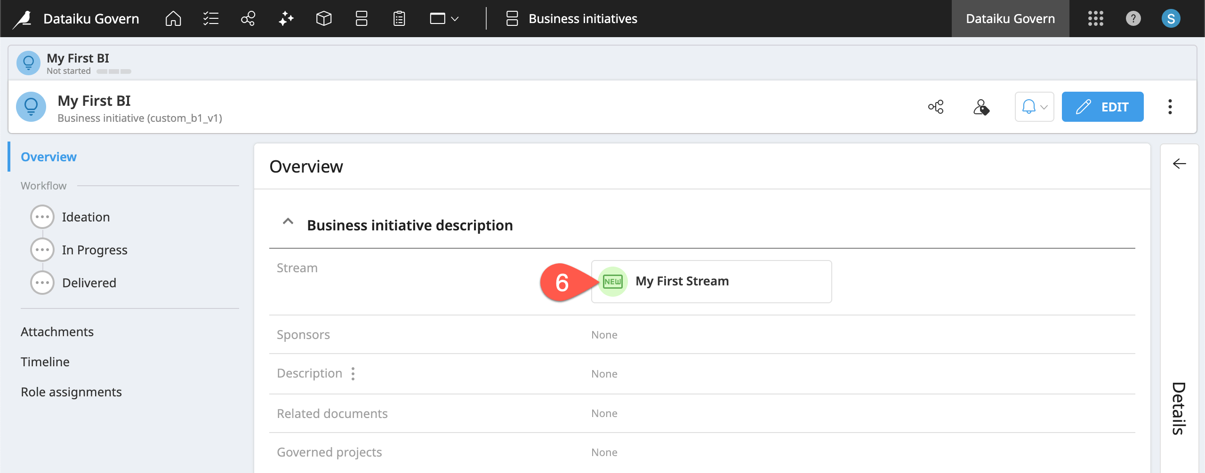Click the relationship graph icon in navbar
1205x473 pixels.
248,18
